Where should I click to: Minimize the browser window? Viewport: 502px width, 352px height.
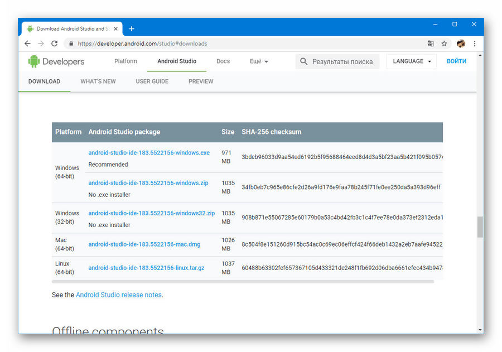coord(436,25)
